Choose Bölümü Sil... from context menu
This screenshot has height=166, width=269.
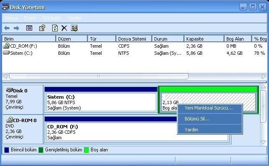210,119
